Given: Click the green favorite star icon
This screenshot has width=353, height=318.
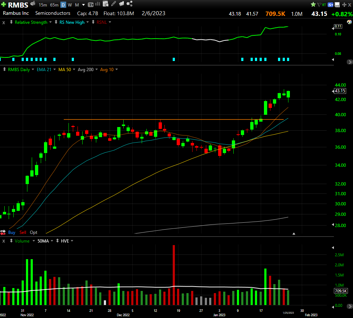Looking at the screenshot, I should [313, 4].
